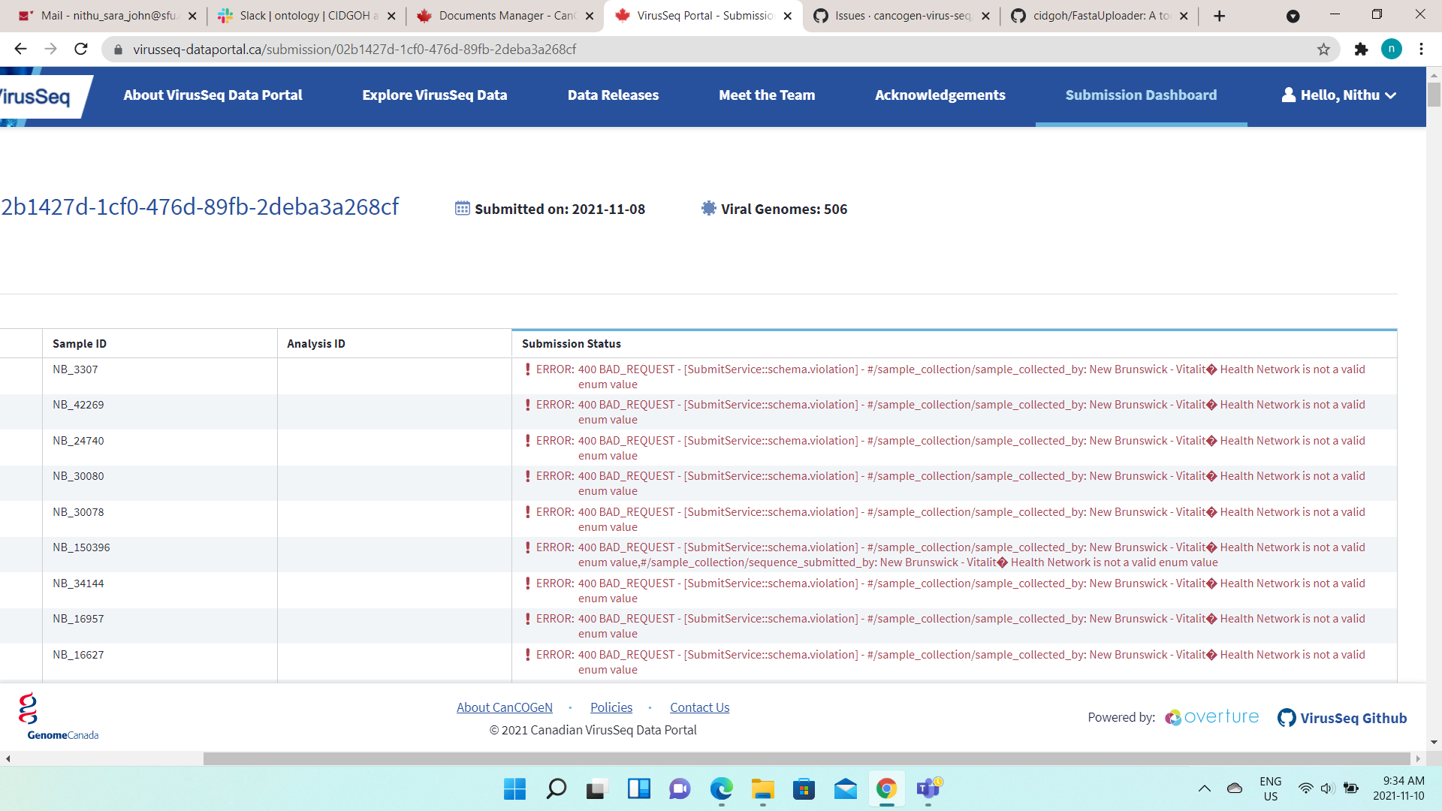1442x811 pixels.
Task: Click sample NB_3307 link
Action: coord(75,369)
